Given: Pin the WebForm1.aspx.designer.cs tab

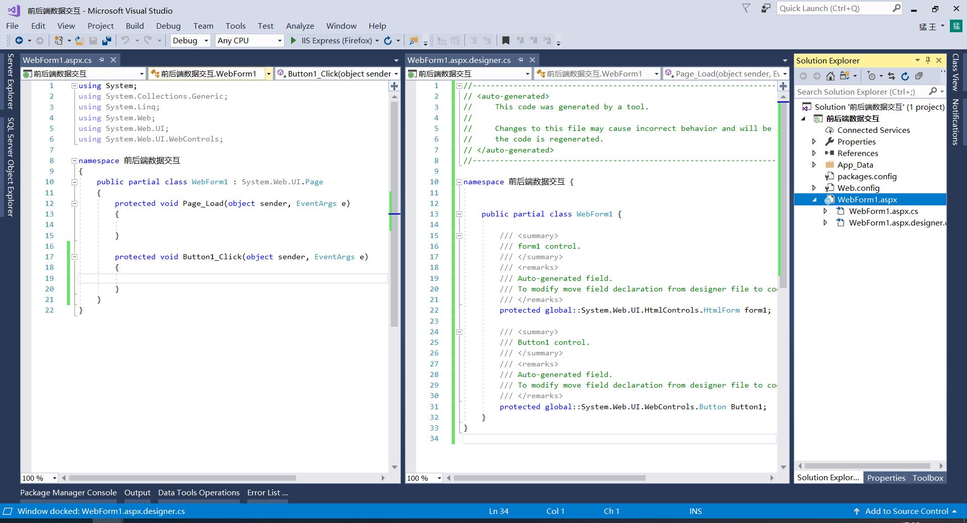Looking at the screenshot, I should pos(520,60).
